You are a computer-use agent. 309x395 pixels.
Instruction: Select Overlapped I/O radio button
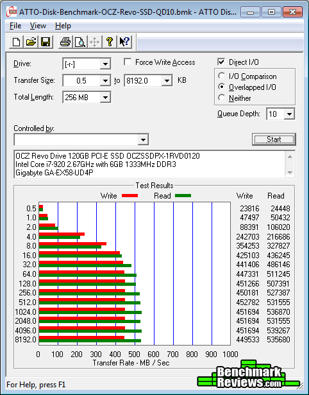[222, 87]
